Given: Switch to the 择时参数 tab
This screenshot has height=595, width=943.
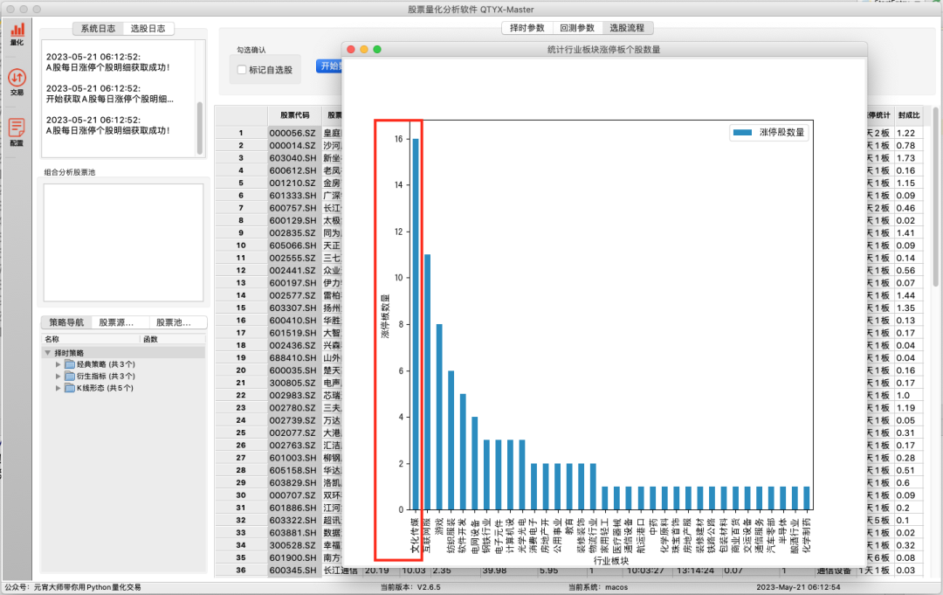Looking at the screenshot, I should pyautogui.click(x=527, y=28).
